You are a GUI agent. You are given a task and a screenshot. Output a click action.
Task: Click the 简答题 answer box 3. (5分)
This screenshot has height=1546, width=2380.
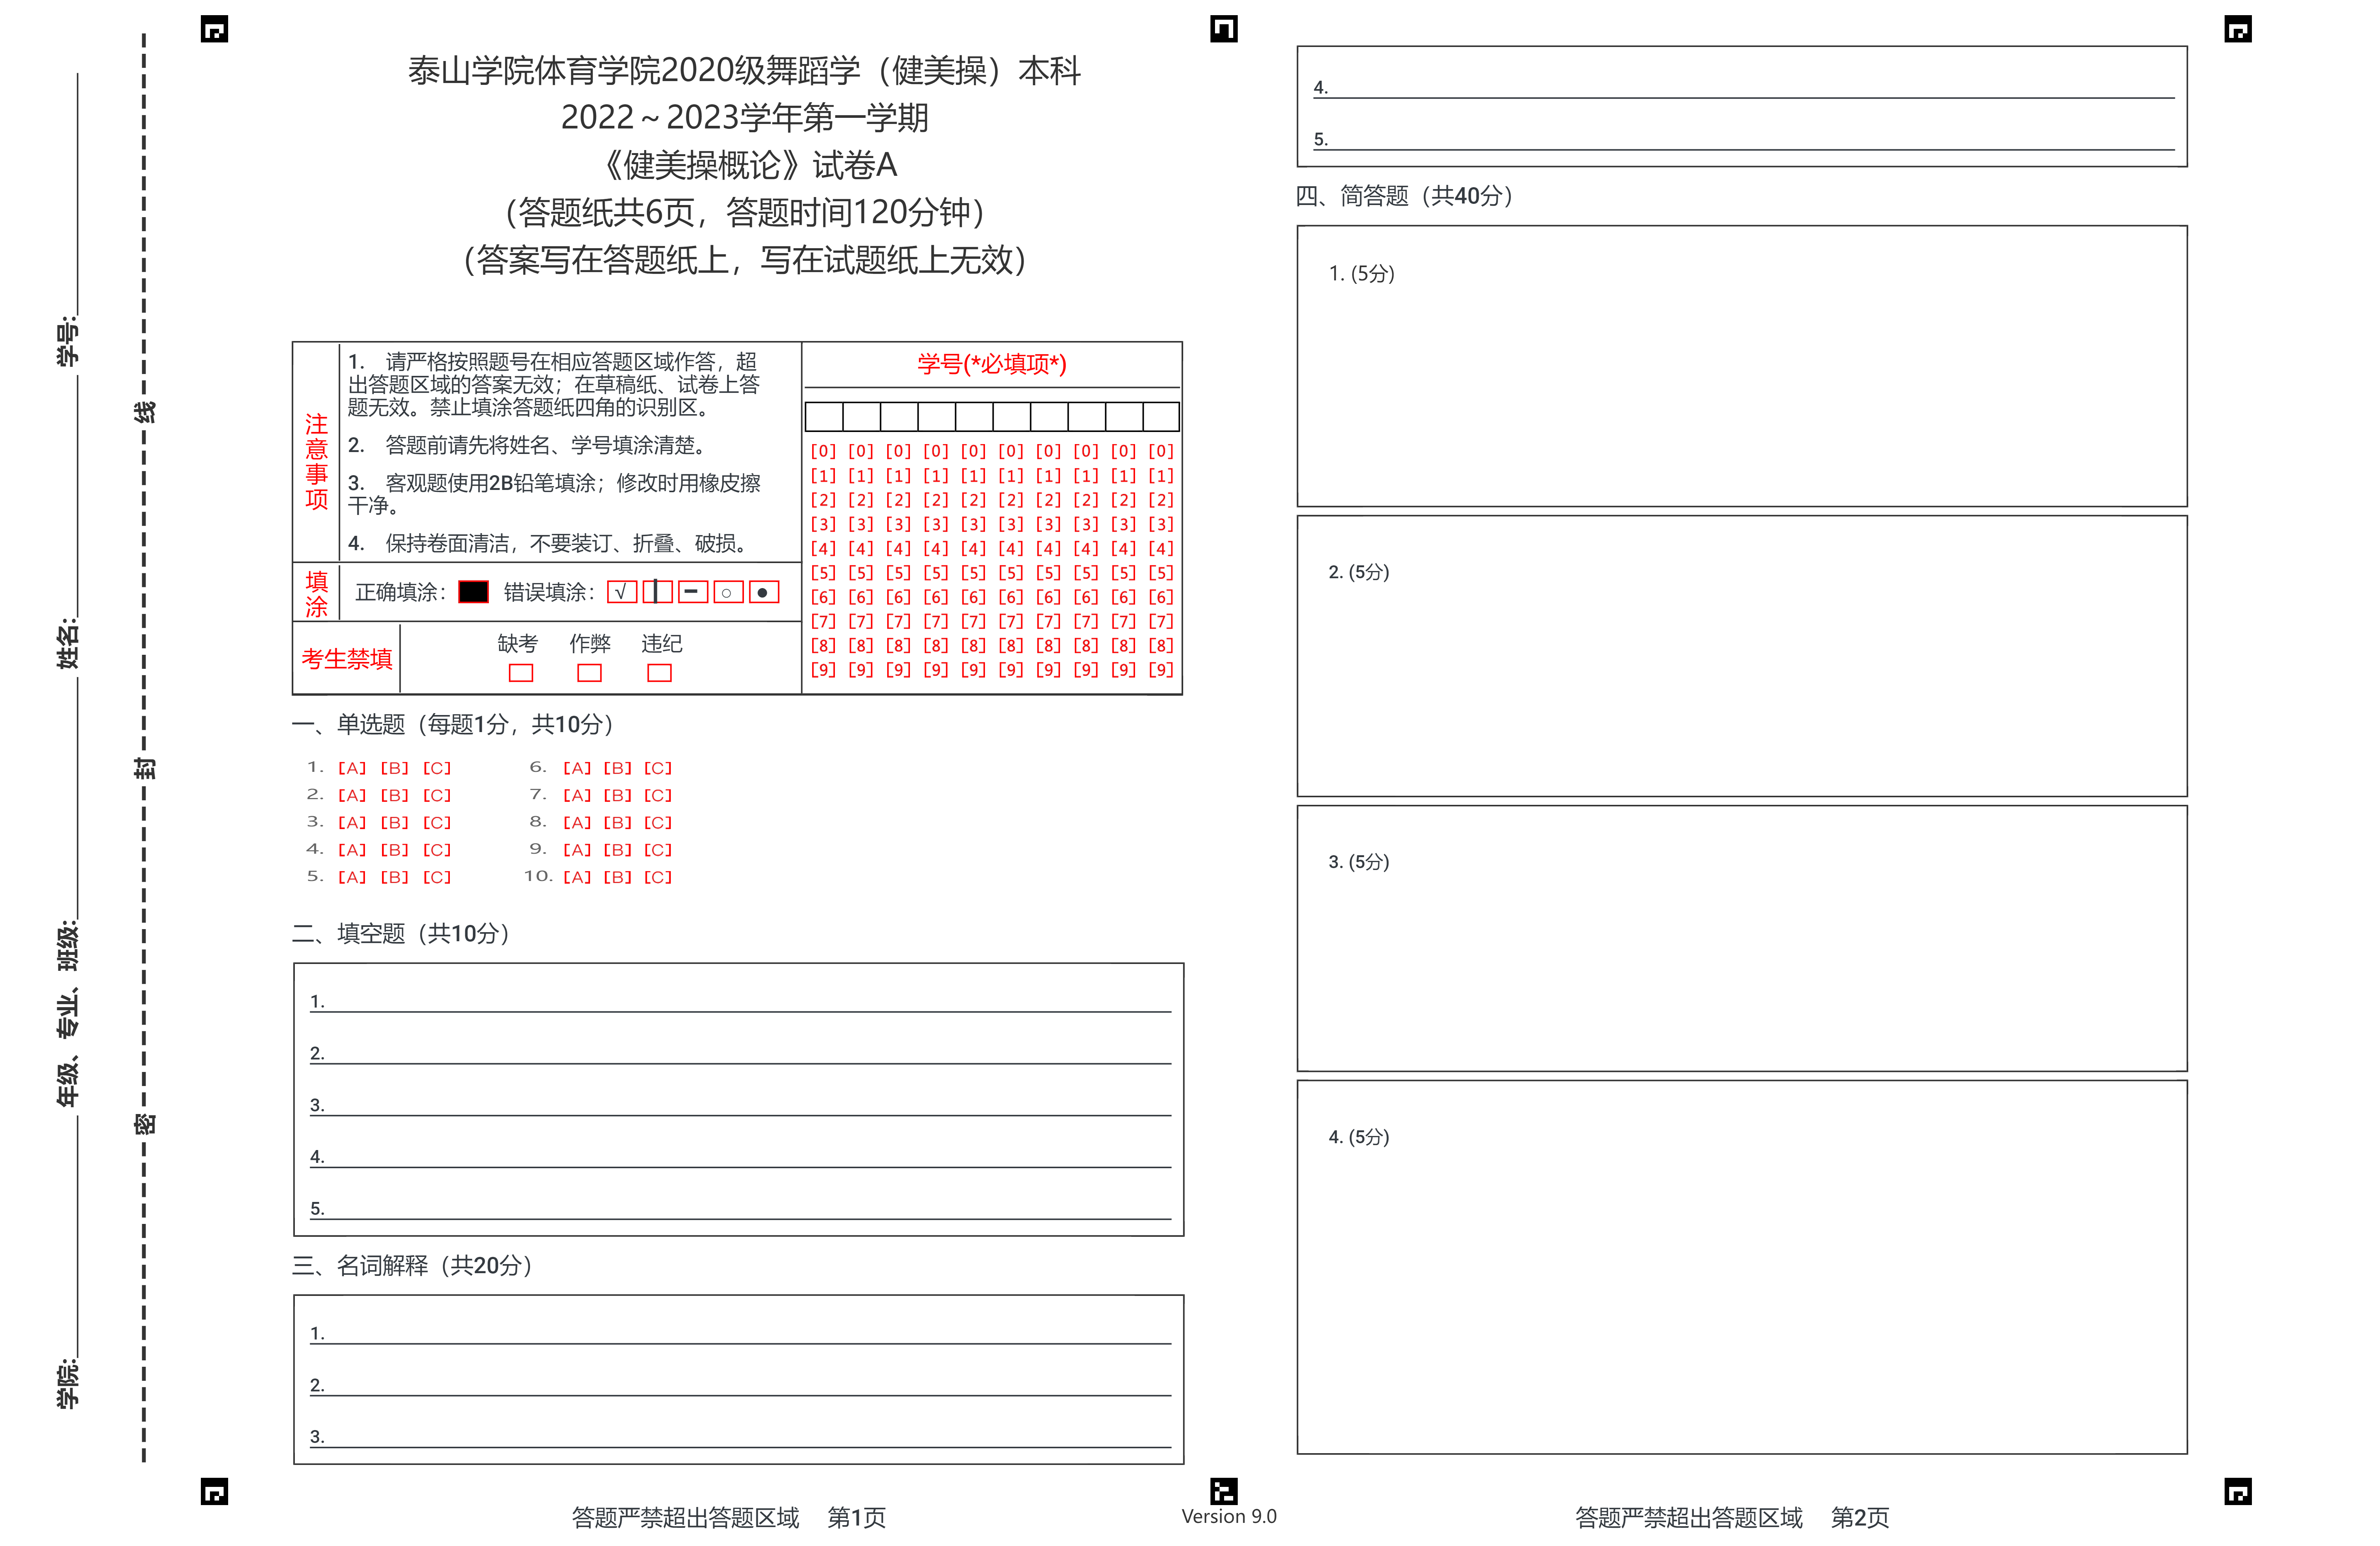1742,938
